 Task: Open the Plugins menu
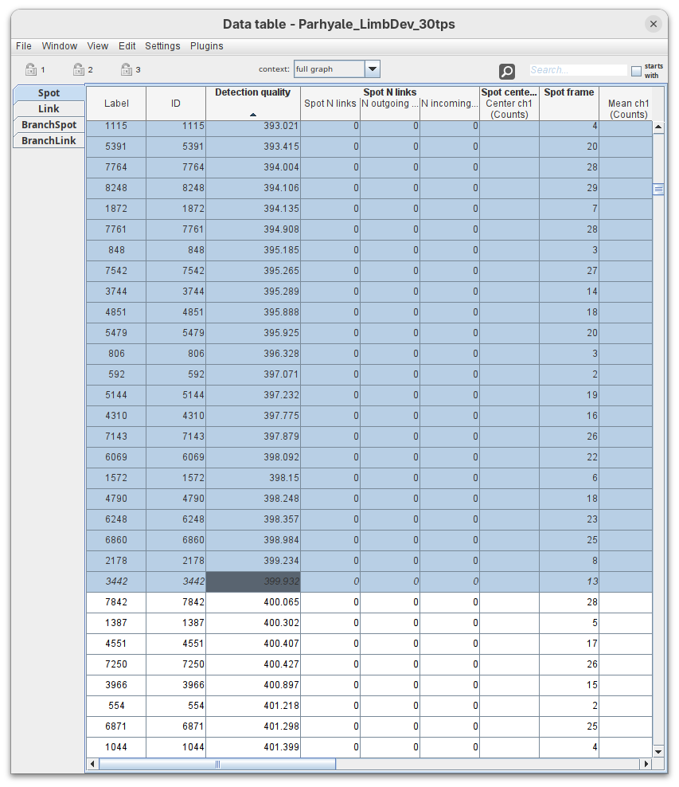pyautogui.click(x=206, y=46)
